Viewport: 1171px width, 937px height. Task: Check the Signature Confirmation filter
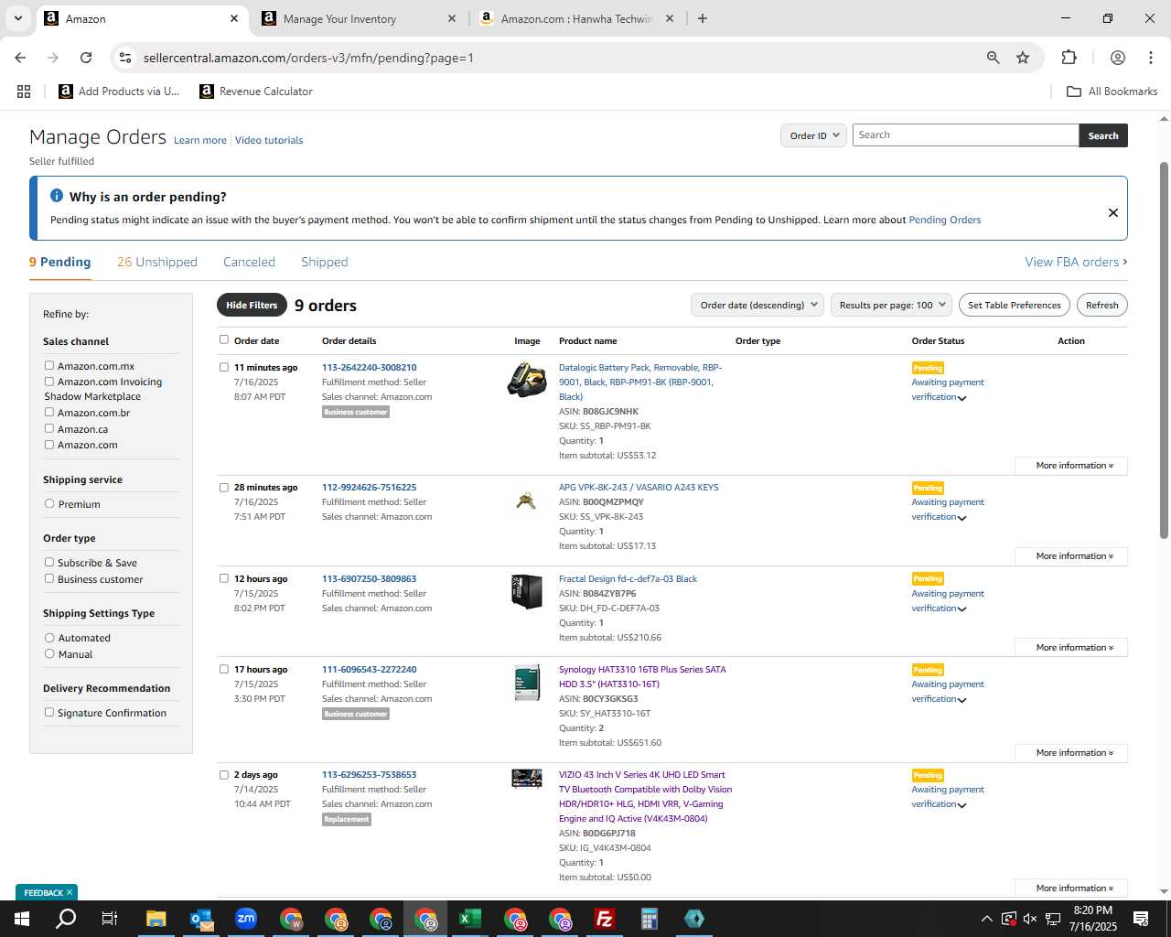click(49, 712)
